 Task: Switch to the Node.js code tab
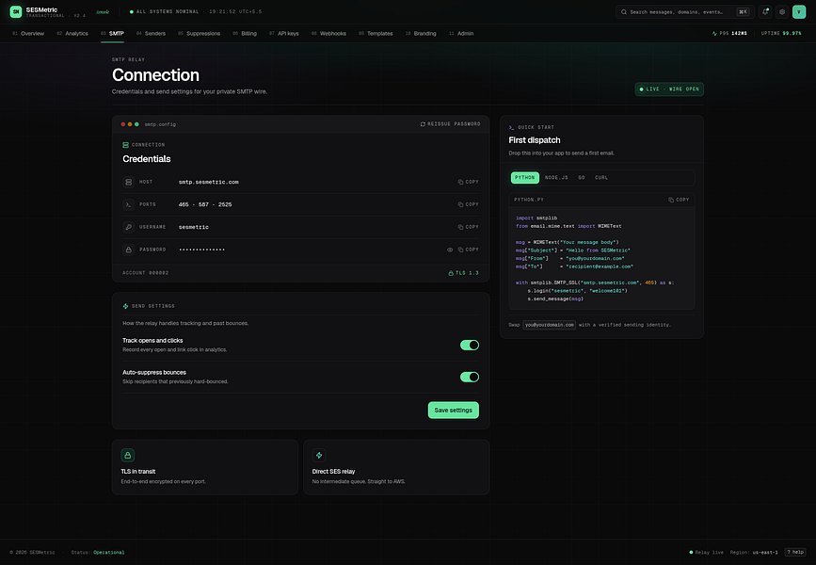pyautogui.click(x=556, y=178)
